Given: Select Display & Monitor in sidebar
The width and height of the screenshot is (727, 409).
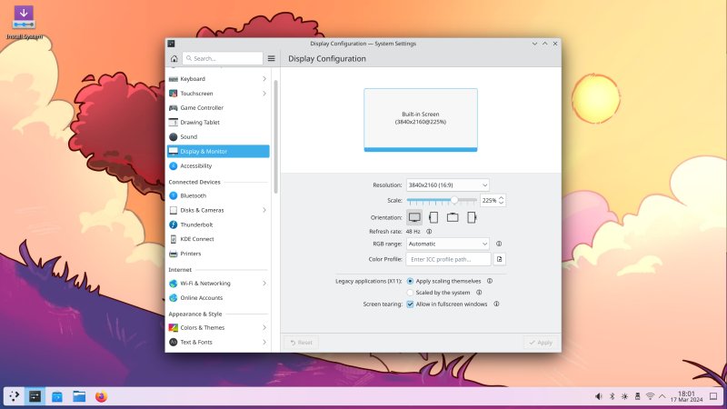Looking at the screenshot, I should pos(218,151).
